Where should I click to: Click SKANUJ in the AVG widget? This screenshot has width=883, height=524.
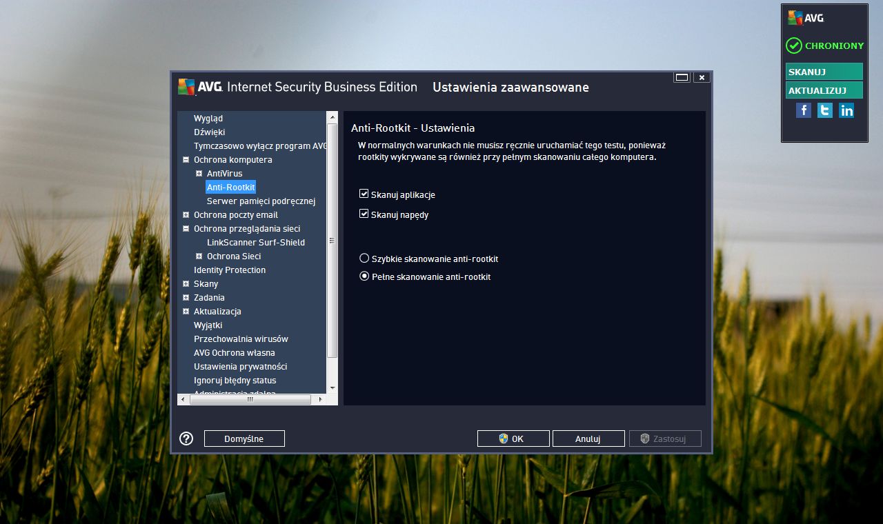point(824,72)
